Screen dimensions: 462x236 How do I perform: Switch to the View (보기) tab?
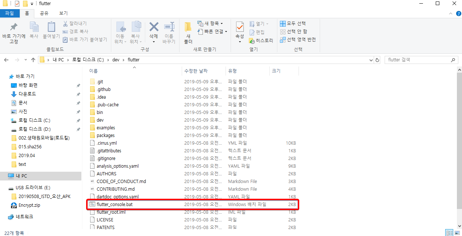click(x=63, y=13)
